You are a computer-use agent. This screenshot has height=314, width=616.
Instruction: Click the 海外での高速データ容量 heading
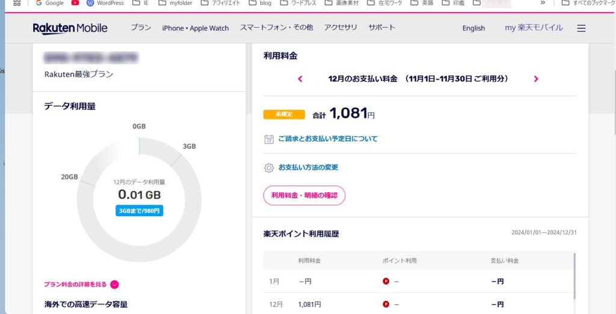coord(85,304)
